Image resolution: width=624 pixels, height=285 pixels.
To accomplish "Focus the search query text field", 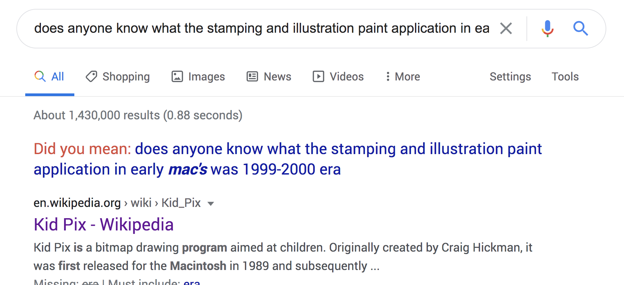I will [x=259, y=28].
